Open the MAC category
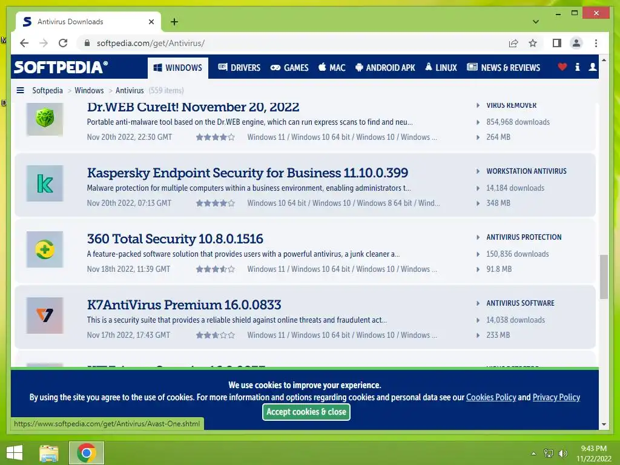 332,68
